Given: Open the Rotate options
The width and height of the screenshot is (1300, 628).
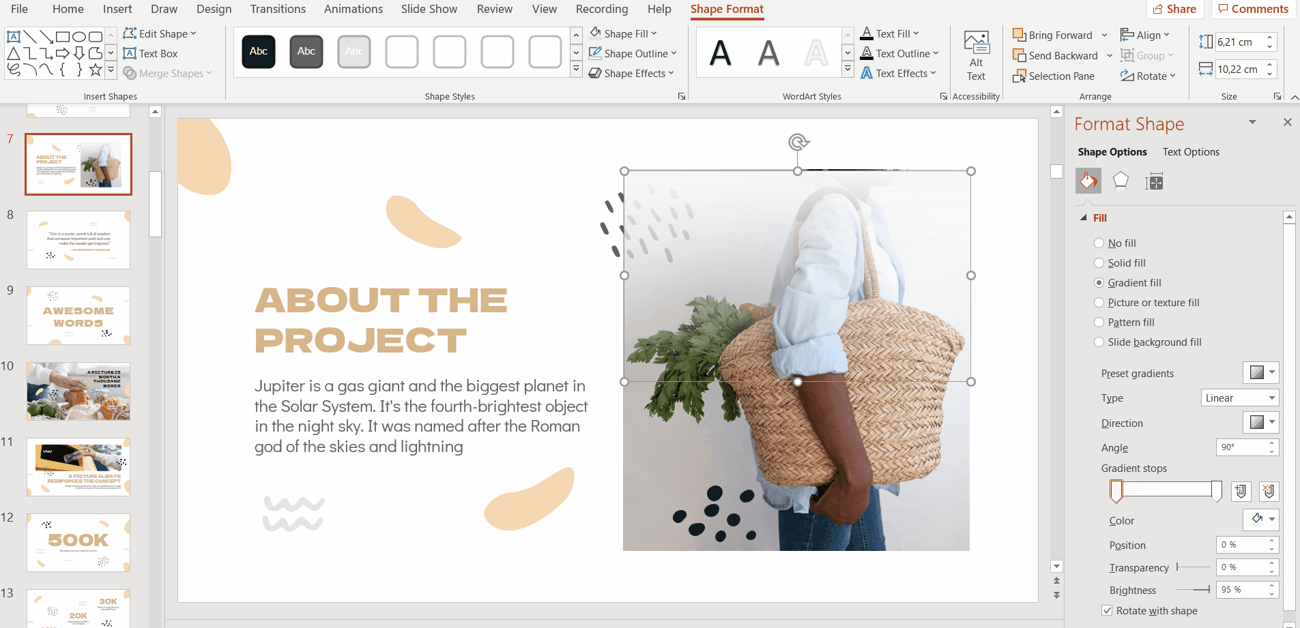Looking at the screenshot, I should (x=1148, y=76).
